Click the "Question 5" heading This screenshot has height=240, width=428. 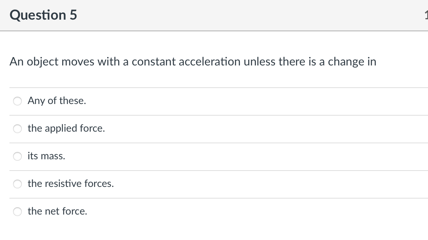tap(43, 15)
